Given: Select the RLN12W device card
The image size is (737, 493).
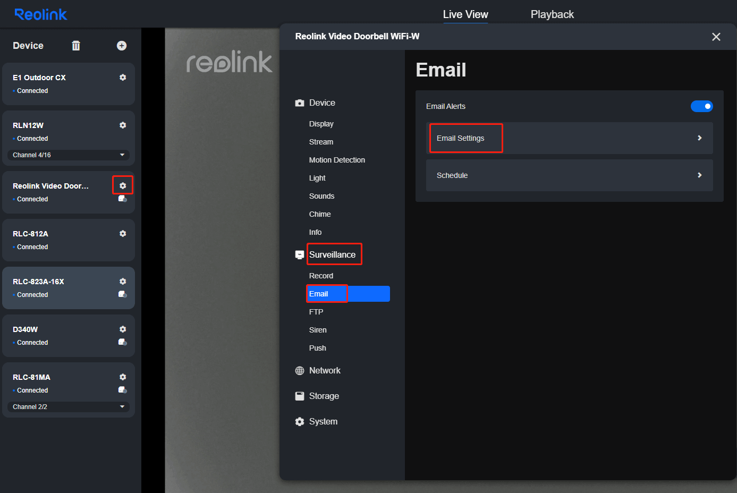Looking at the screenshot, I should tap(69, 138).
